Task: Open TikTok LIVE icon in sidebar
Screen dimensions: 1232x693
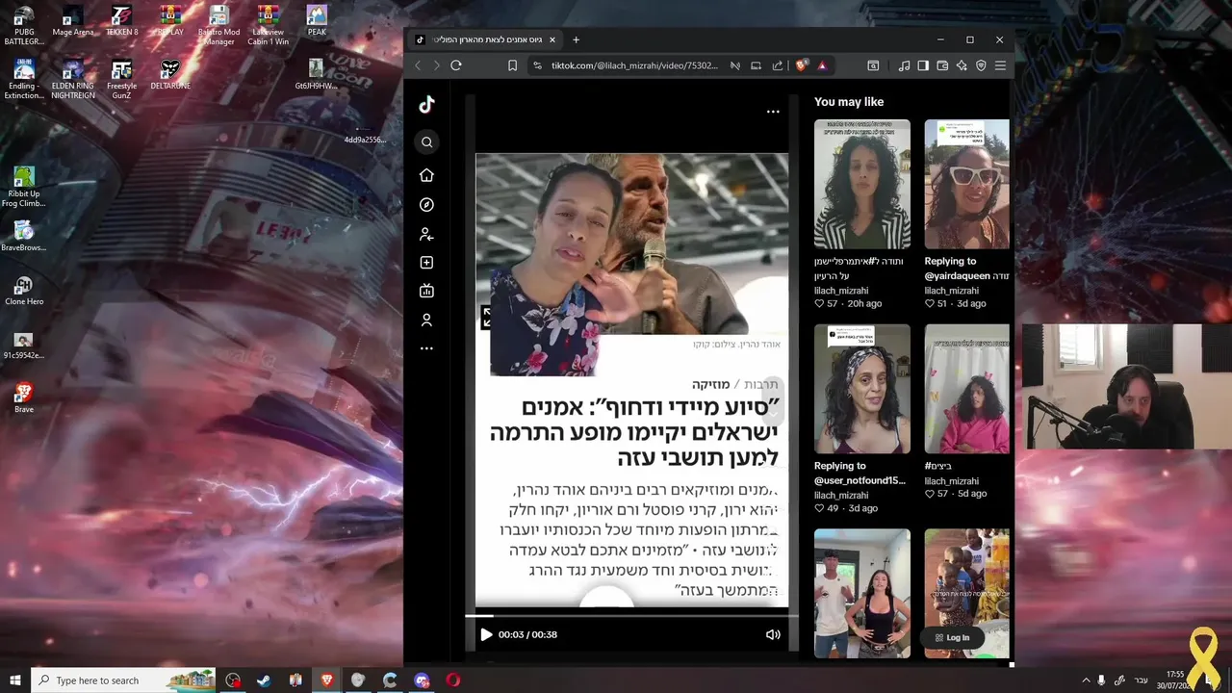Action: 426,291
